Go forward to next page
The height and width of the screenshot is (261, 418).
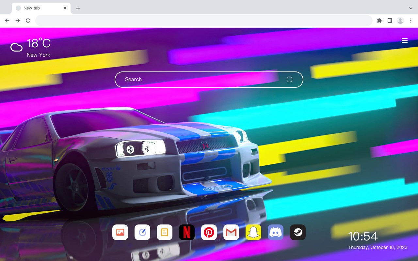coord(18,21)
